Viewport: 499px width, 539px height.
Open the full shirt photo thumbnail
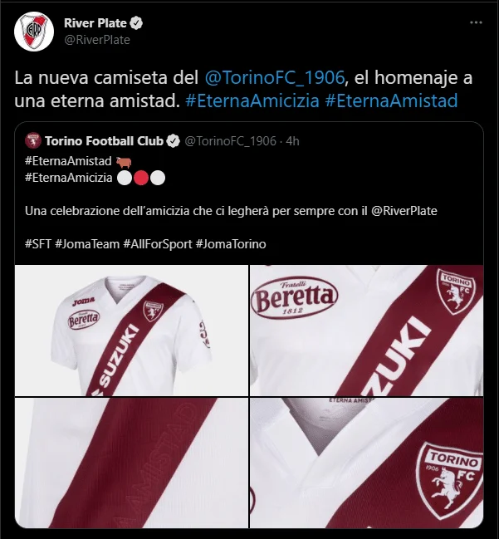132,331
